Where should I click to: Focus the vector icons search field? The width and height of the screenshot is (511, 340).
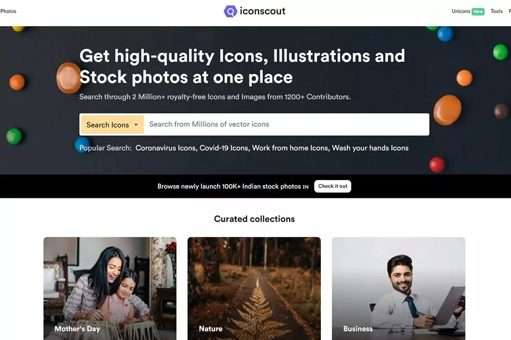point(287,124)
